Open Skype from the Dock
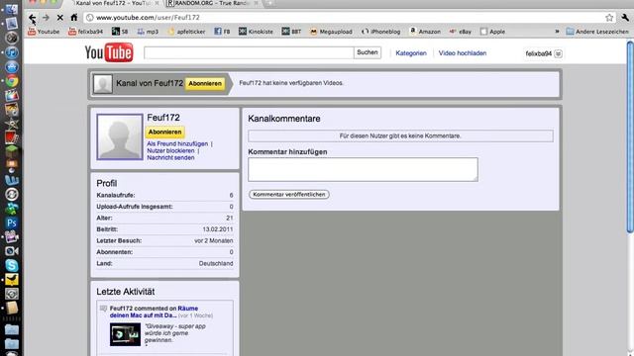The image size is (634, 356). click(11, 265)
